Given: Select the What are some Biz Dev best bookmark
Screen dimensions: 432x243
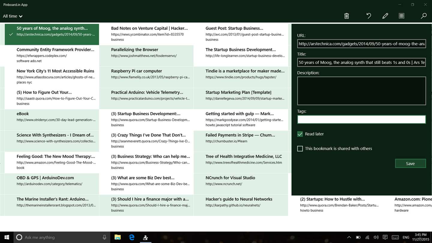Looking at the screenshot, I should pyautogui.click(x=146, y=184).
